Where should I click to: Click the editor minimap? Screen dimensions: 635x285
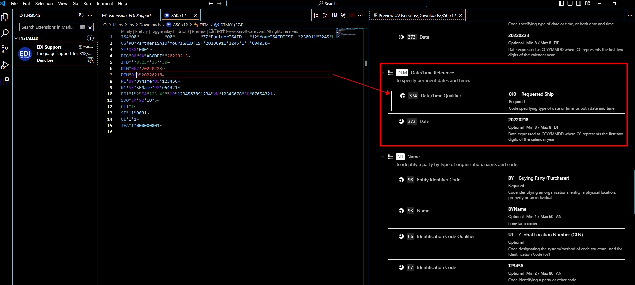tap(349, 33)
